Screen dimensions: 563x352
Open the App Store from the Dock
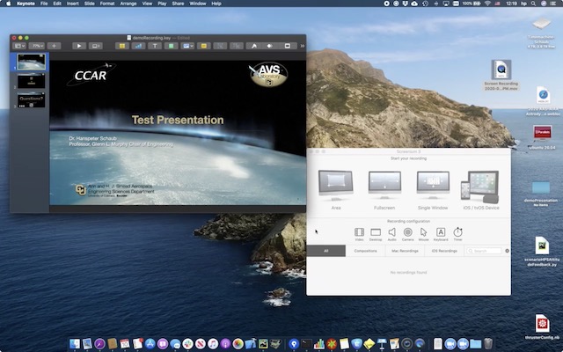pyautogui.click(x=150, y=344)
